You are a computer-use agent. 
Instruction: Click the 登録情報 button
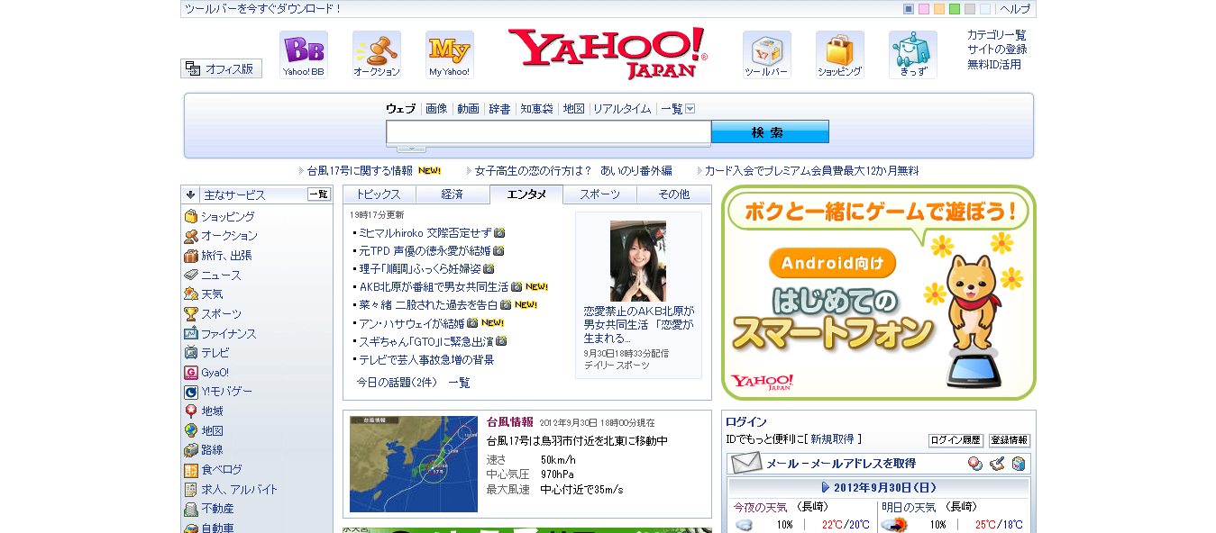tap(1010, 440)
